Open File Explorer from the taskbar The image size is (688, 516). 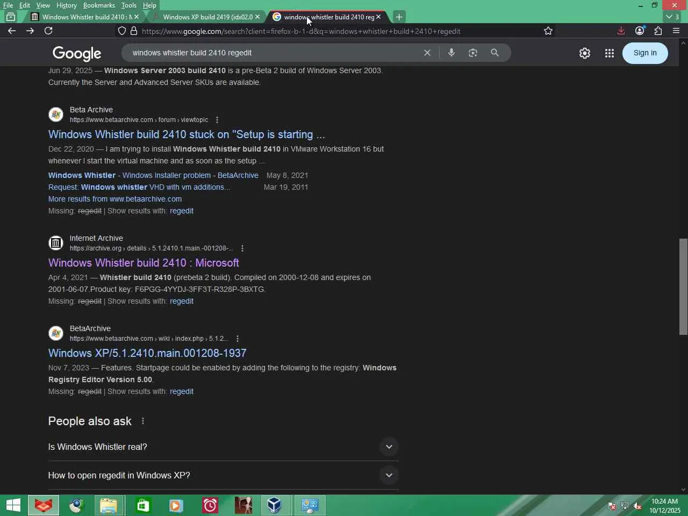(109, 505)
